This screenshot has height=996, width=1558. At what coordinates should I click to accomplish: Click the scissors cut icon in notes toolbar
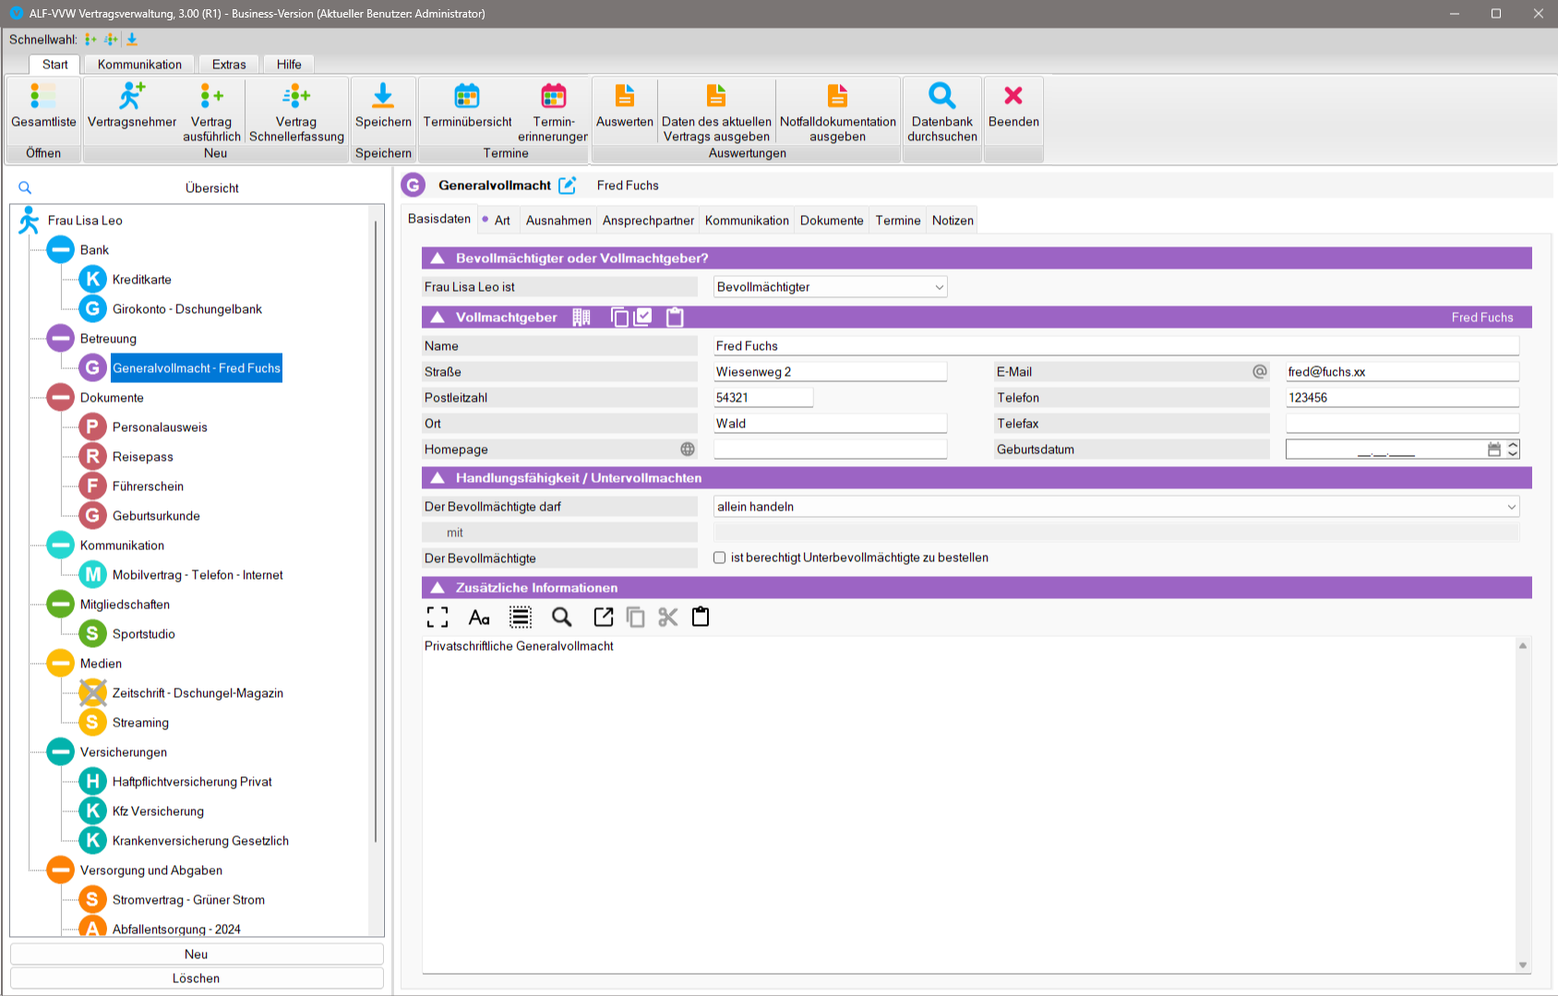(x=668, y=618)
